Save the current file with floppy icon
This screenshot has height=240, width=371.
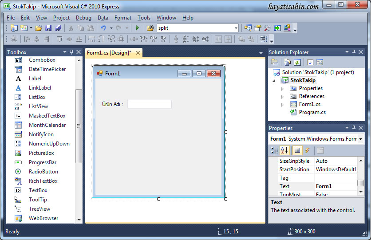click(x=48, y=28)
